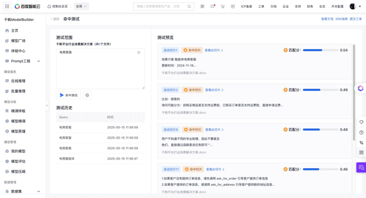Screen dimensions: 366x198
Task: Collapse the sidebar with the handle arrow
Action: click(x=47, y=105)
